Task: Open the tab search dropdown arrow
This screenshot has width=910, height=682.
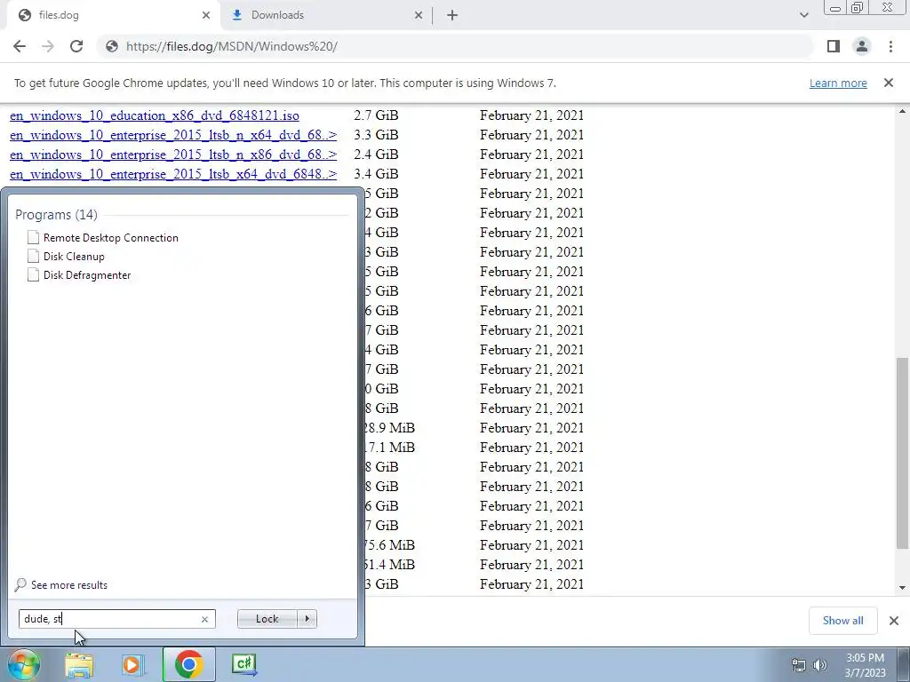Action: 803,15
